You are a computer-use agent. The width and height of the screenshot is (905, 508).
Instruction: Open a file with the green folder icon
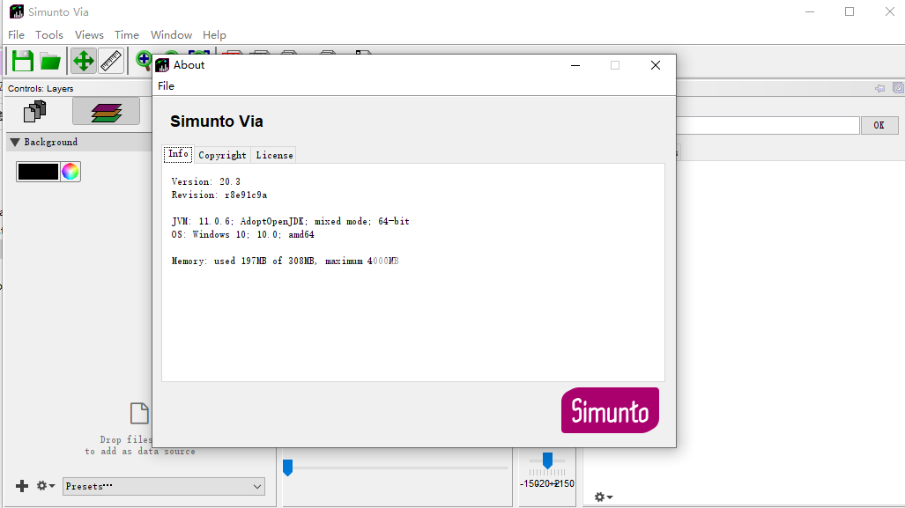click(x=50, y=61)
